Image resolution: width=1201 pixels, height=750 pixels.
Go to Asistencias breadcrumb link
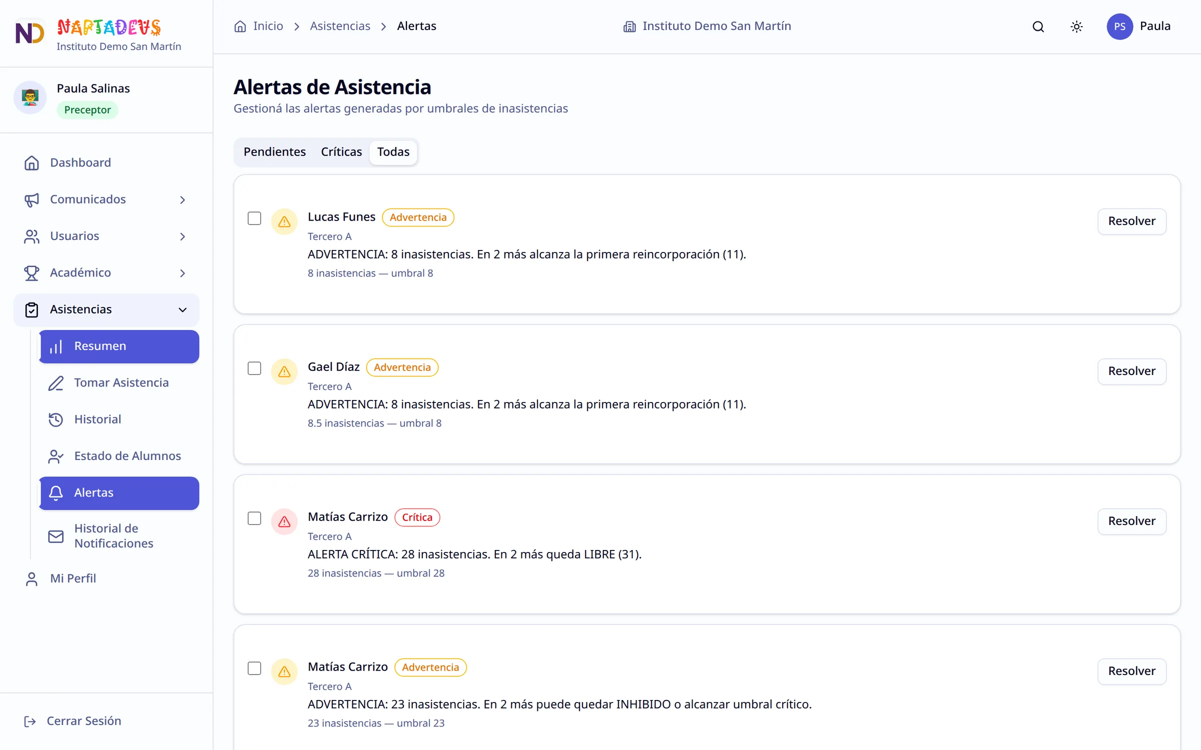tap(340, 26)
